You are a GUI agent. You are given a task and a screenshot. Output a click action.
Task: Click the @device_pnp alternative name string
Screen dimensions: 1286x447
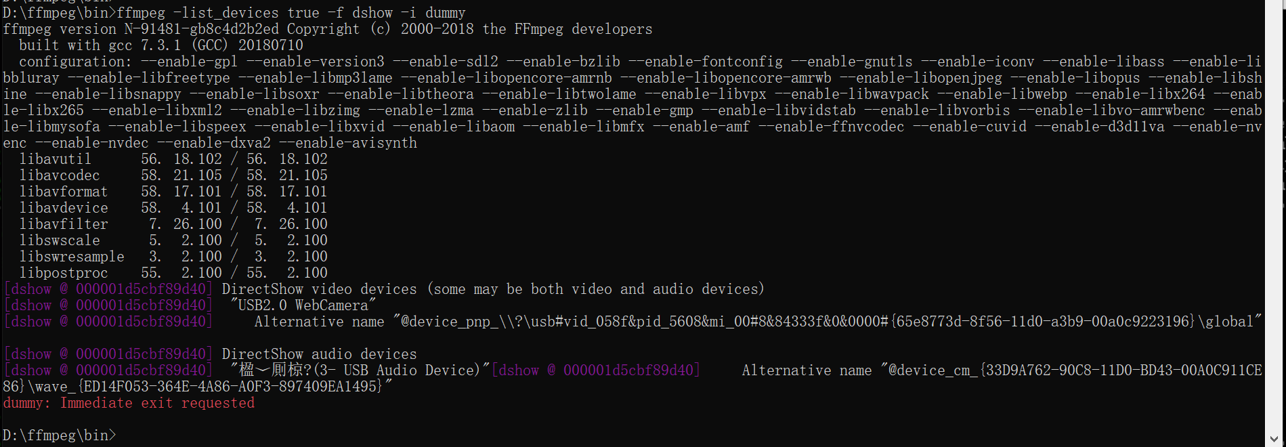[x=828, y=322]
